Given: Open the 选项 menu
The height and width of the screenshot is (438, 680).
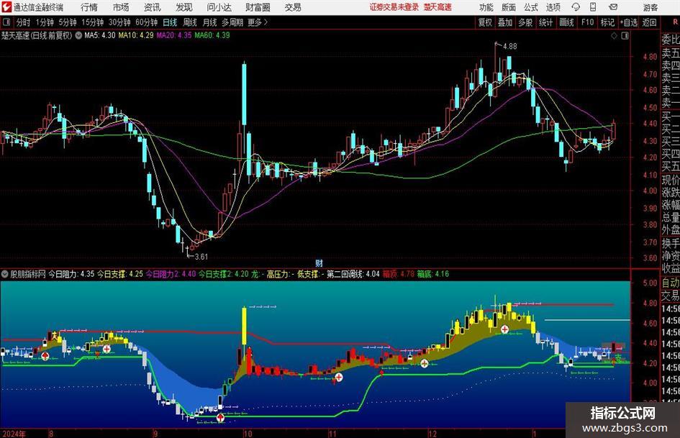Looking at the screenshot, I should pos(553,7).
